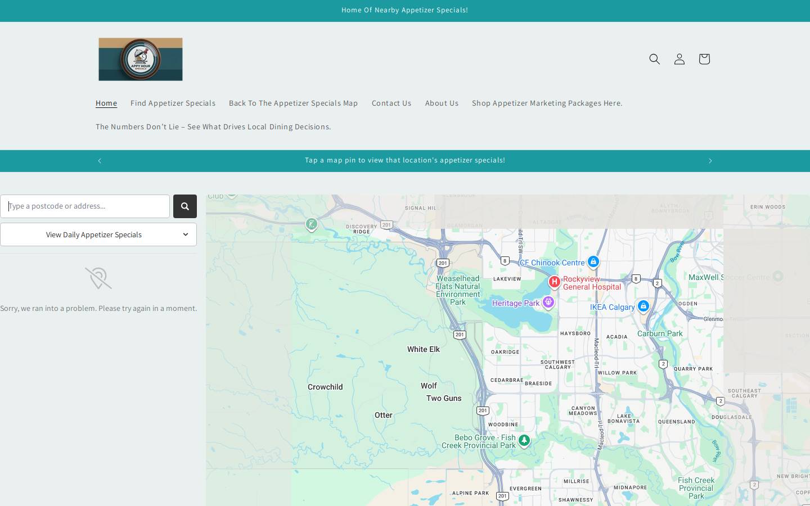Open the account login icon

pos(679,59)
